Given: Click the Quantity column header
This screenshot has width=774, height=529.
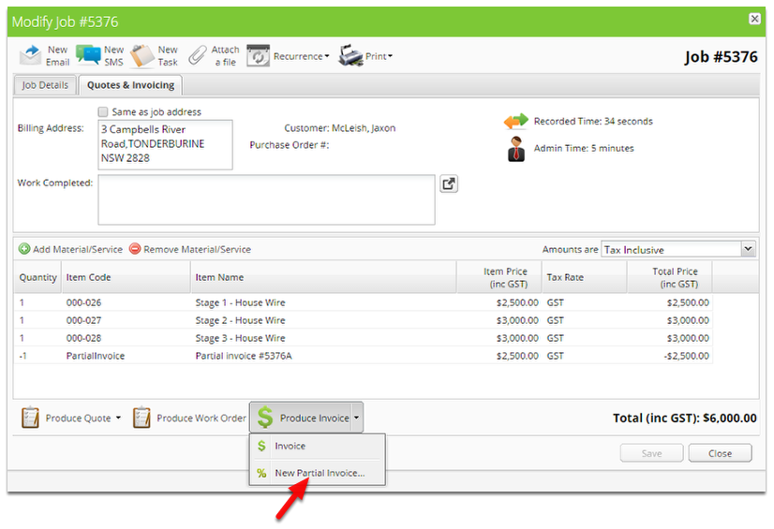Looking at the screenshot, I should (x=38, y=277).
